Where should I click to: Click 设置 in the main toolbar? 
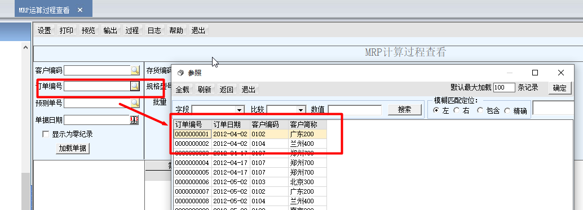[45, 30]
